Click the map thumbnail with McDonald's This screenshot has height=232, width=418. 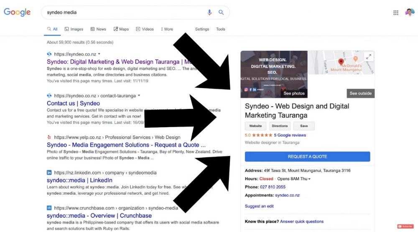pos(341,63)
